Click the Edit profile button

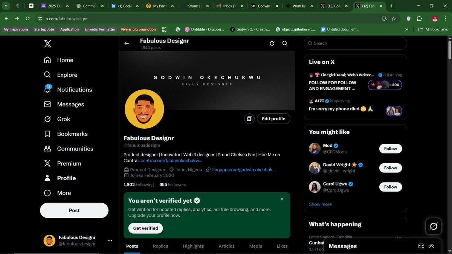coord(273,119)
